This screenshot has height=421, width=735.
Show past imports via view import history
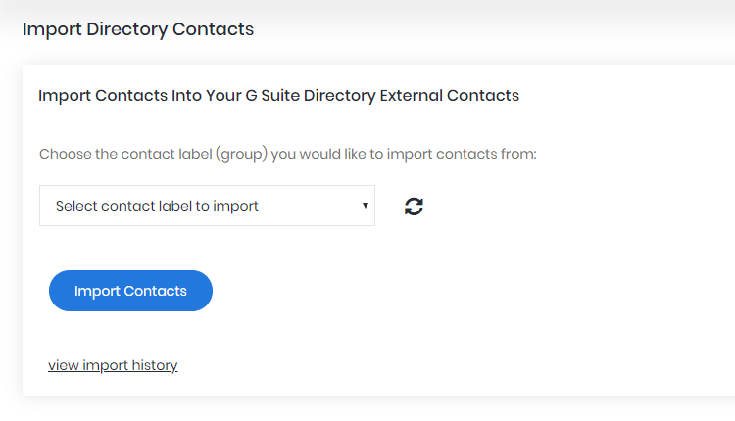tap(113, 365)
